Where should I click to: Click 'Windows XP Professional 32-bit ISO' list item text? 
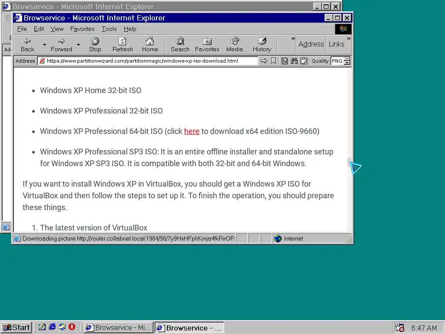coord(101,111)
